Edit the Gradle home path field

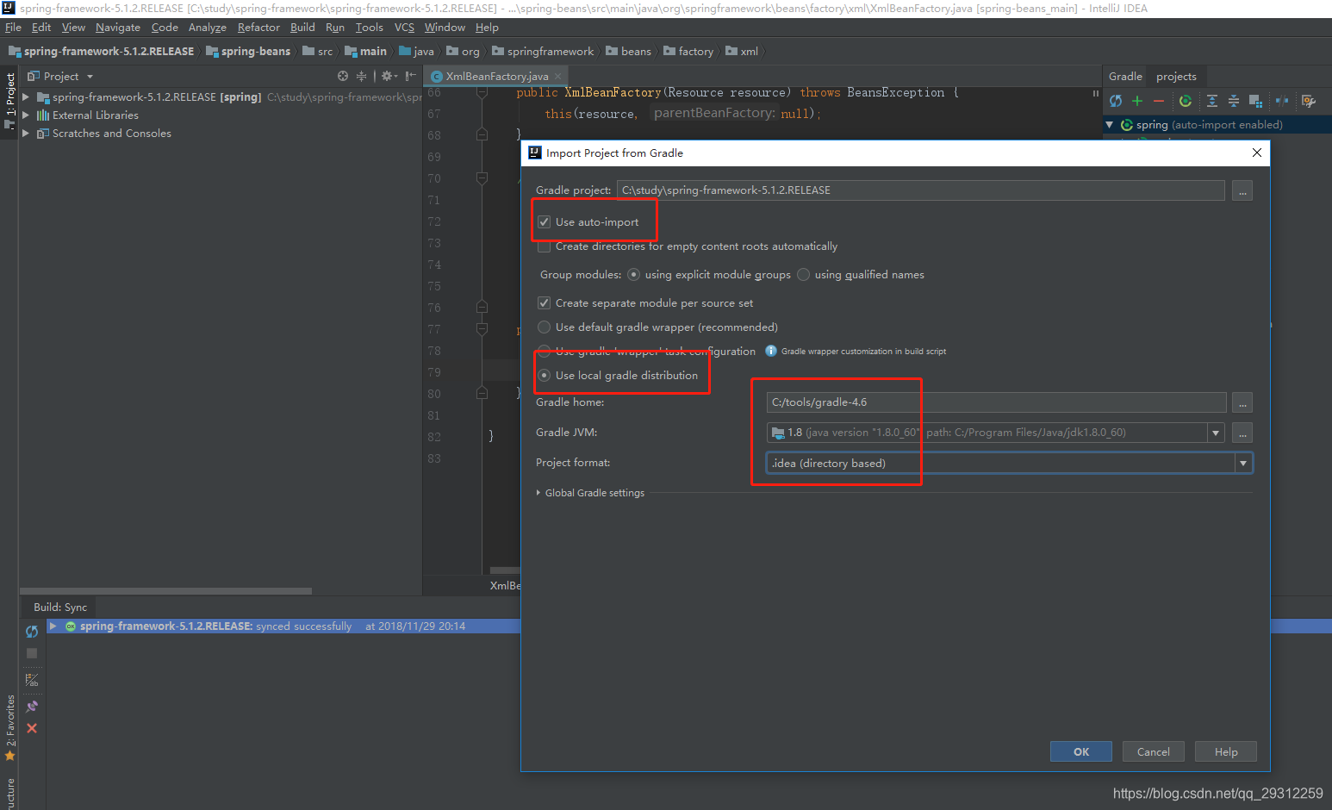click(x=996, y=402)
